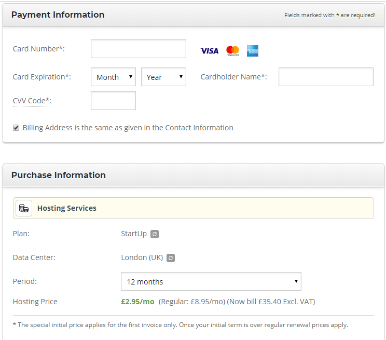Viewport: 386px width, 340px height.
Task: Click the Mastercard logo
Action: 232,51
